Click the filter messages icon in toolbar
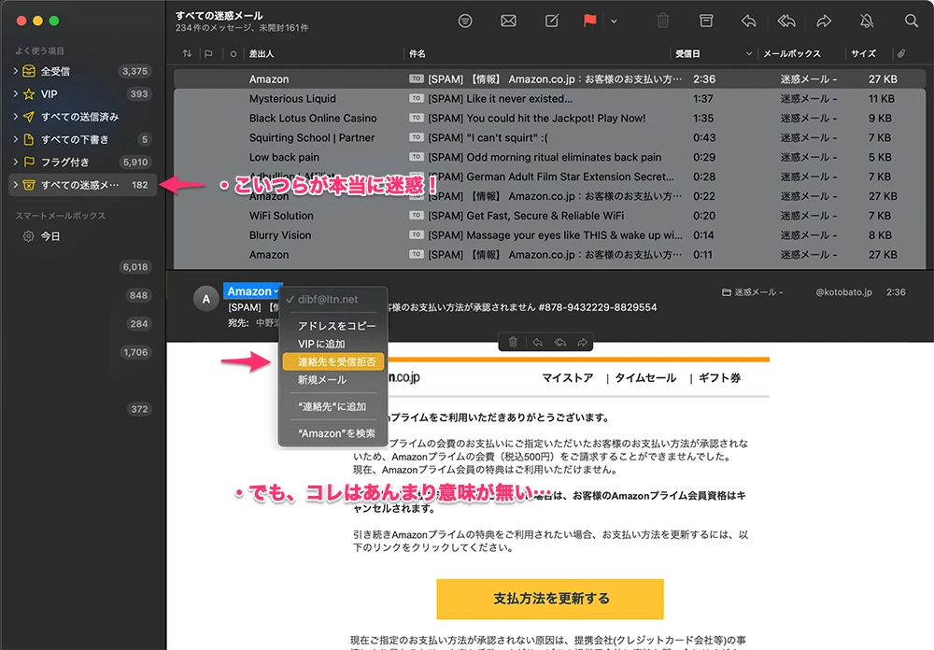 click(x=465, y=21)
